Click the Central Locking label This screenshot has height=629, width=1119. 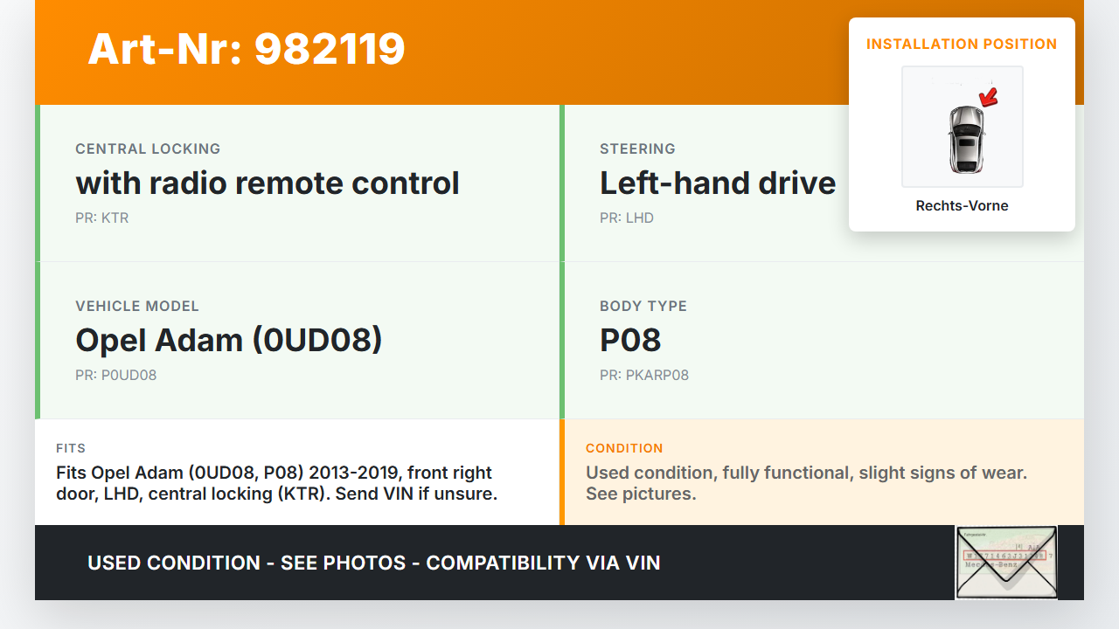148,149
